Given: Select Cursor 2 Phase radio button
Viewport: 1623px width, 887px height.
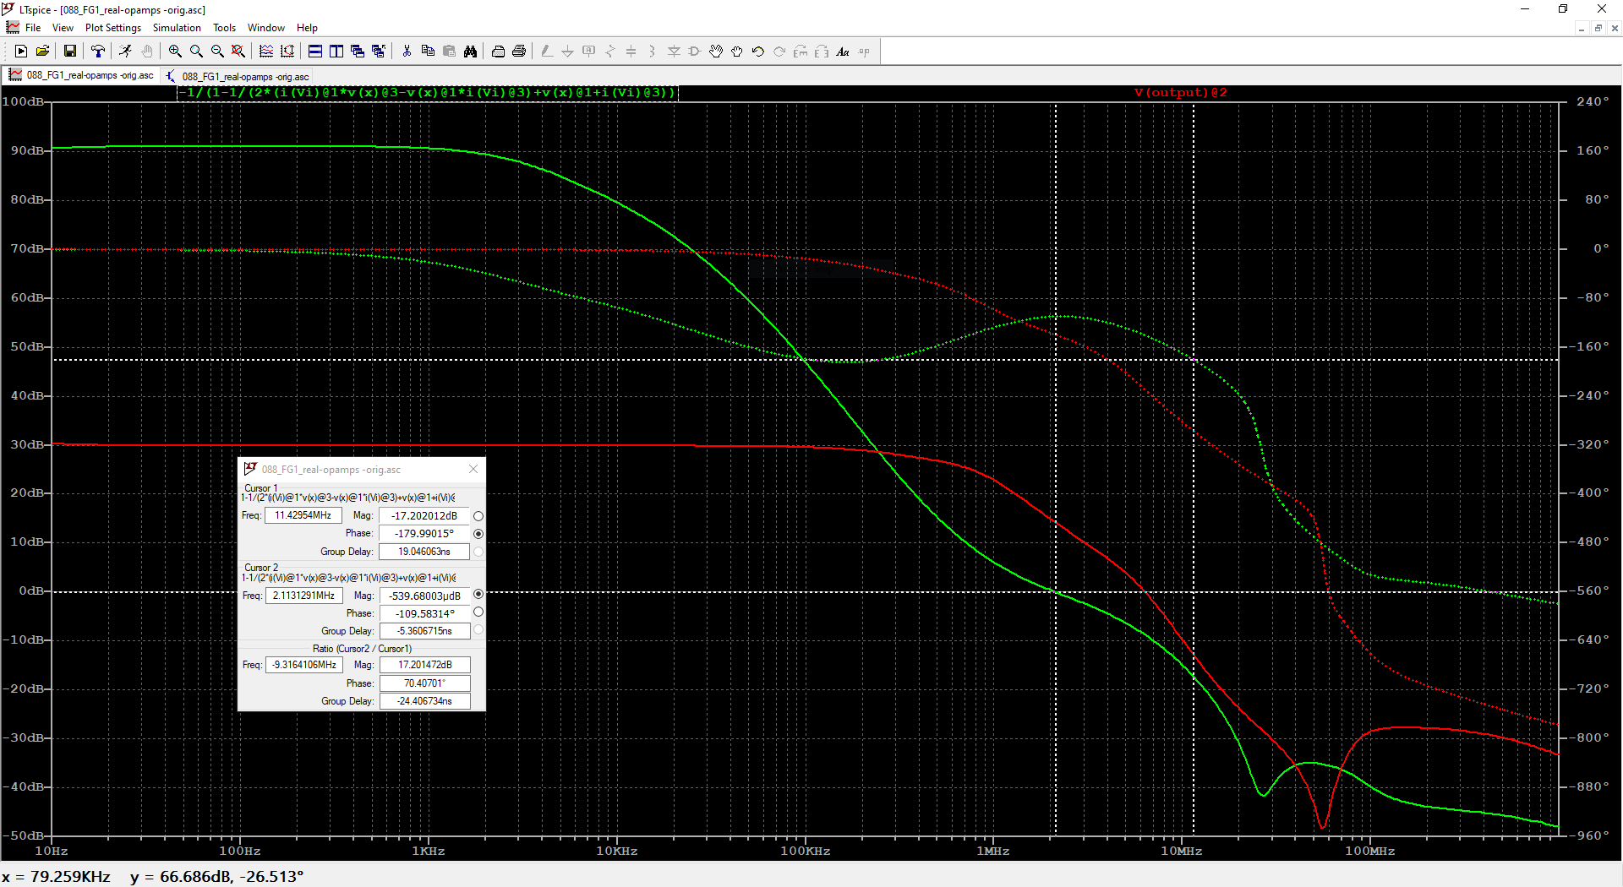Looking at the screenshot, I should pyautogui.click(x=478, y=612).
